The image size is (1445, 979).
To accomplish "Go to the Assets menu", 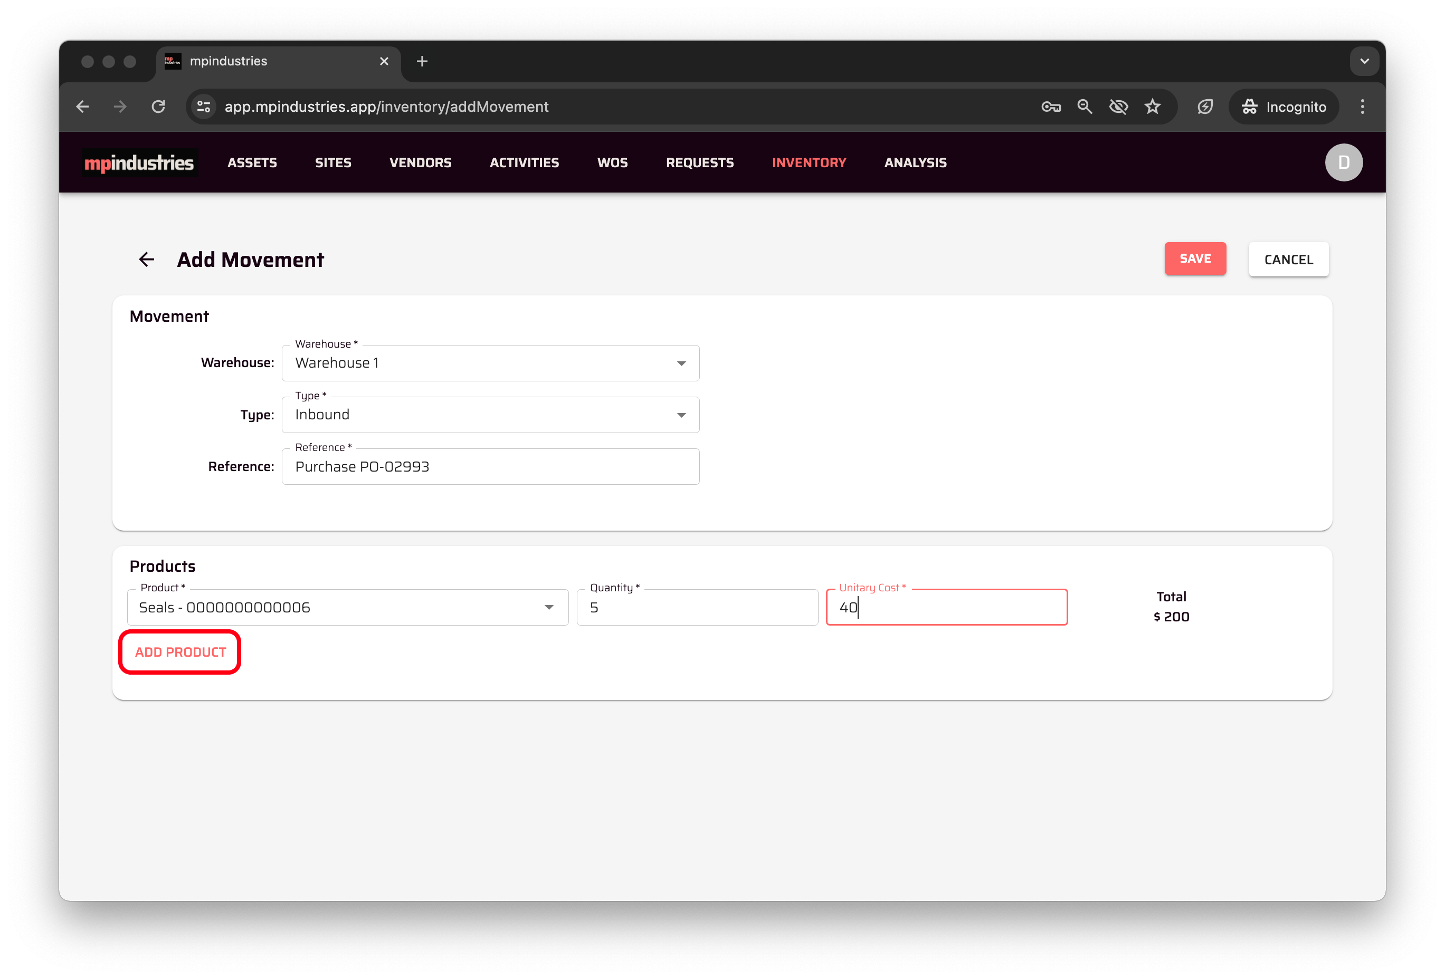I will click(252, 163).
